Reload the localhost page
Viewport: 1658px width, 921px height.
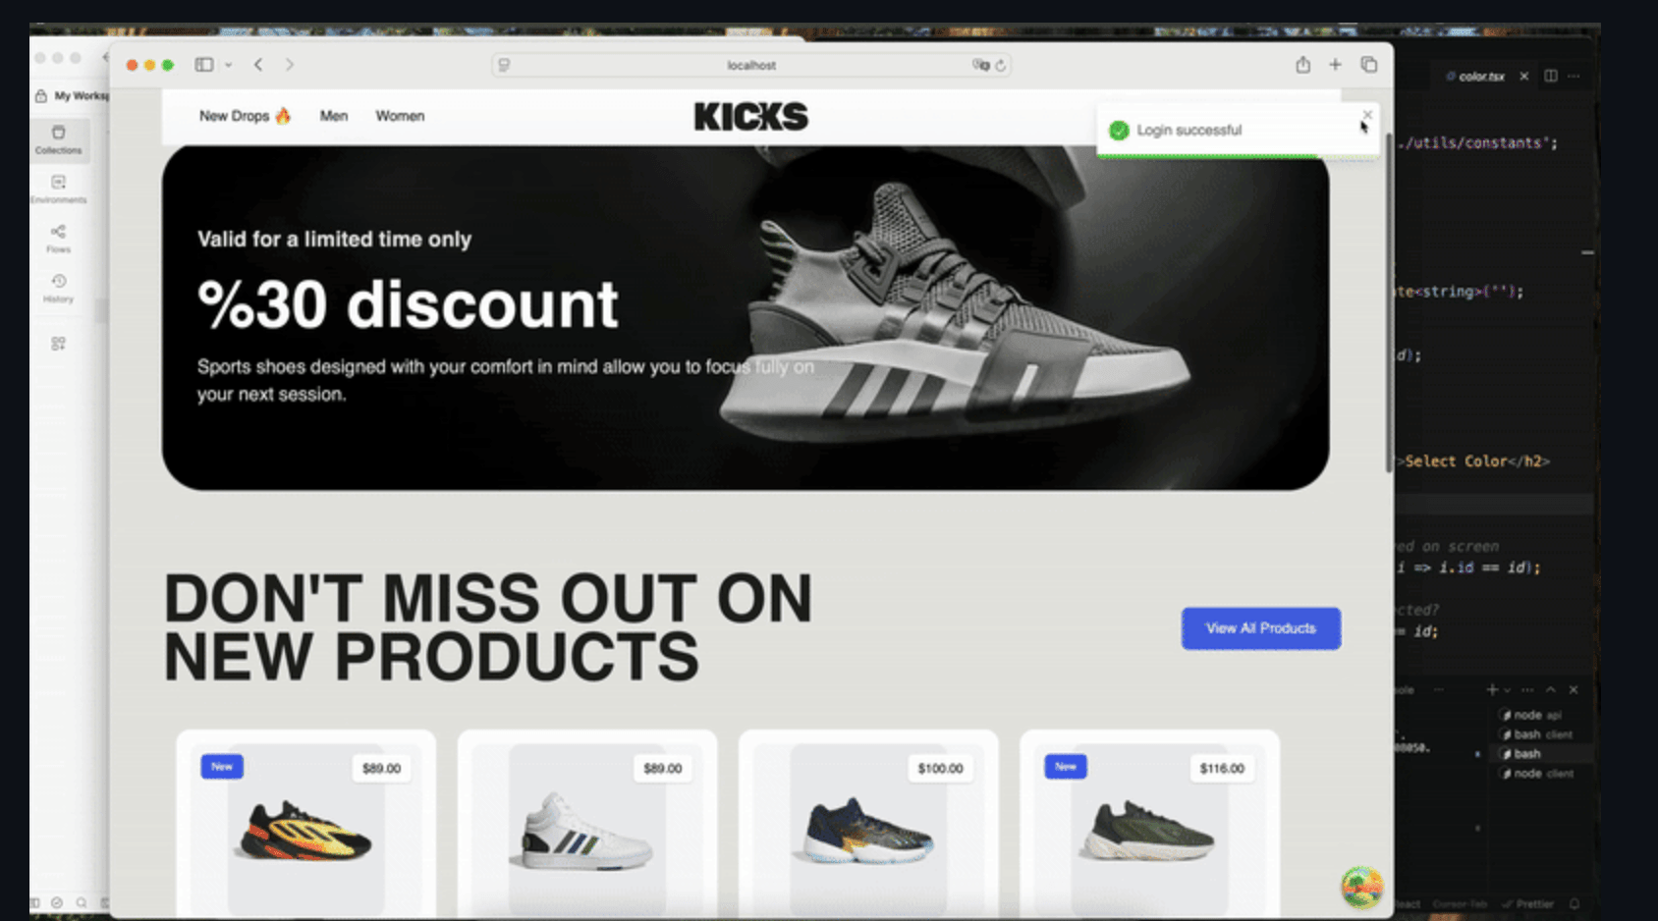click(x=1001, y=66)
